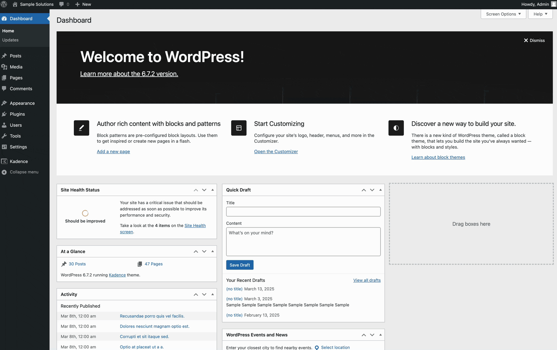Select the Tools wrench icon
This screenshot has height=350, width=557.
point(4,136)
